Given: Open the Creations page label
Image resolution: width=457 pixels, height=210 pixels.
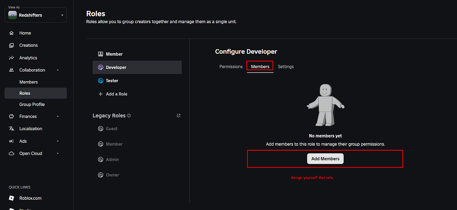Looking at the screenshot, I should click(x=28, y=45).
